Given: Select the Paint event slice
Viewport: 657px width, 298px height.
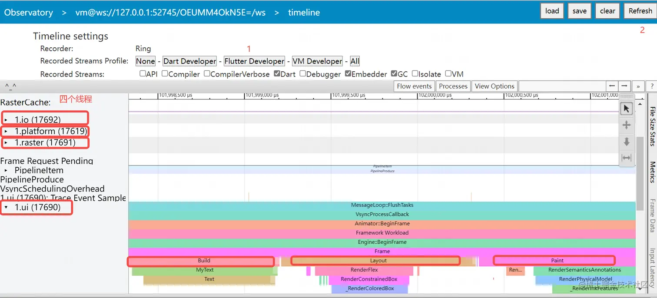Looking at the screenshot, I should [x=557, y=261].
